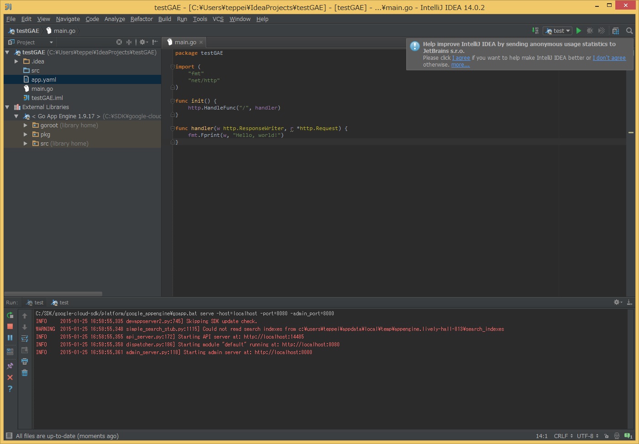The width and height of the screenshot is (639, 444).
Task: Open the Project Structure icon
Action: 616,31
